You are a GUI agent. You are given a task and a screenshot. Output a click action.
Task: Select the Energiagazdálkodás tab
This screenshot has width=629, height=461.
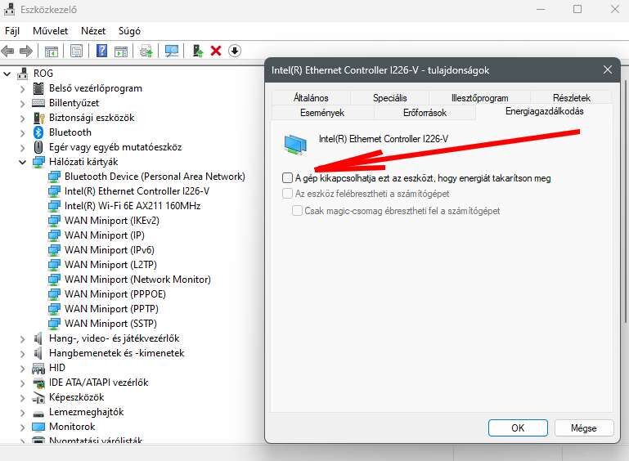[545, 111]
